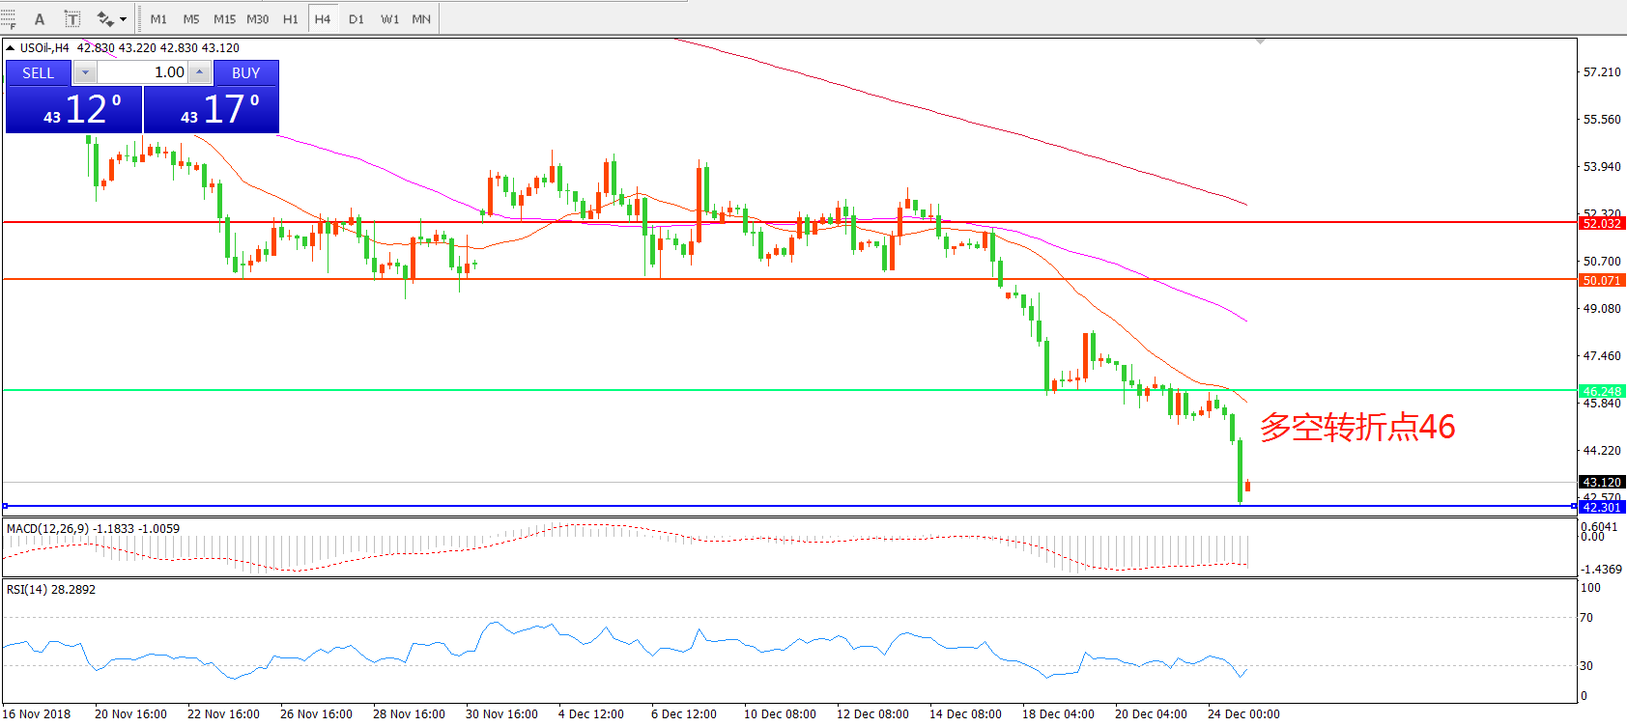This screenshot has width=1627, height=726.
Task: Select the H1 timeframe button
Action: coord(290,18)
